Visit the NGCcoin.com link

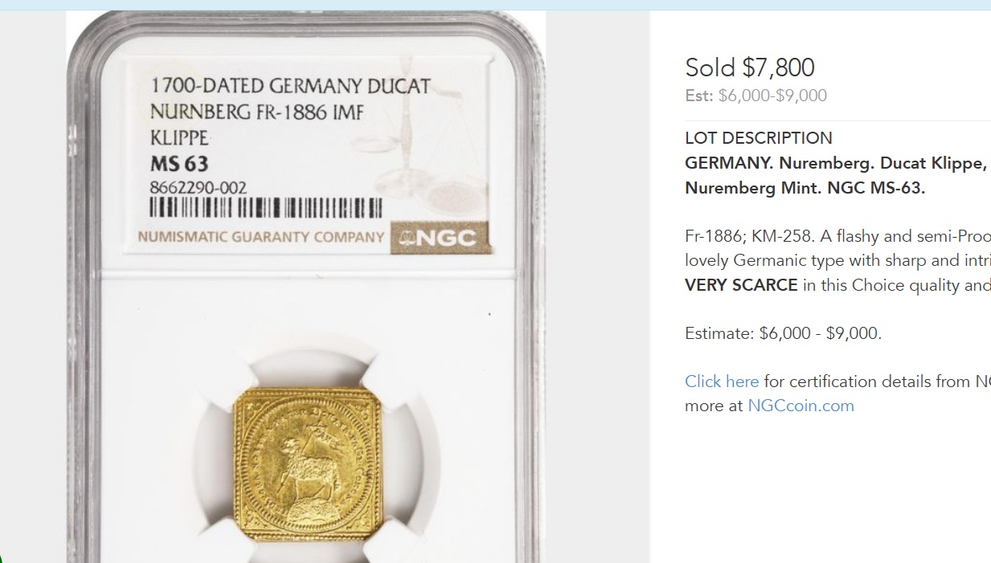801,406
